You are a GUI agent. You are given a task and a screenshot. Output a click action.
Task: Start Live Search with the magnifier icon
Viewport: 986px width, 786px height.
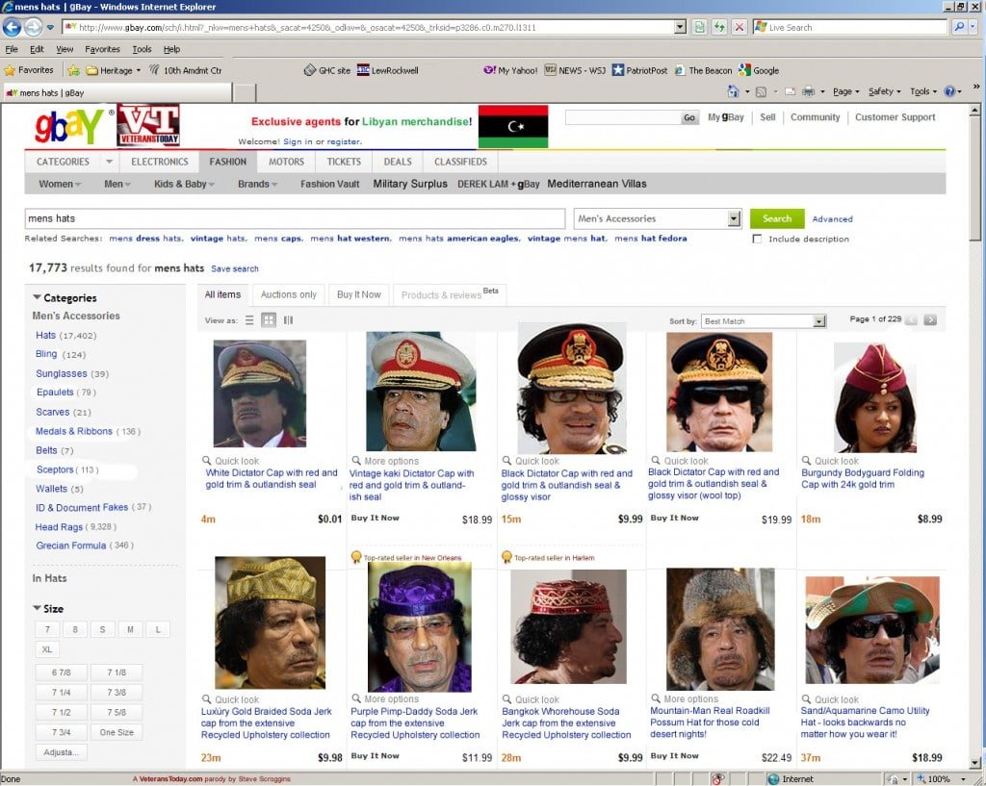click(x=959, y=27)
